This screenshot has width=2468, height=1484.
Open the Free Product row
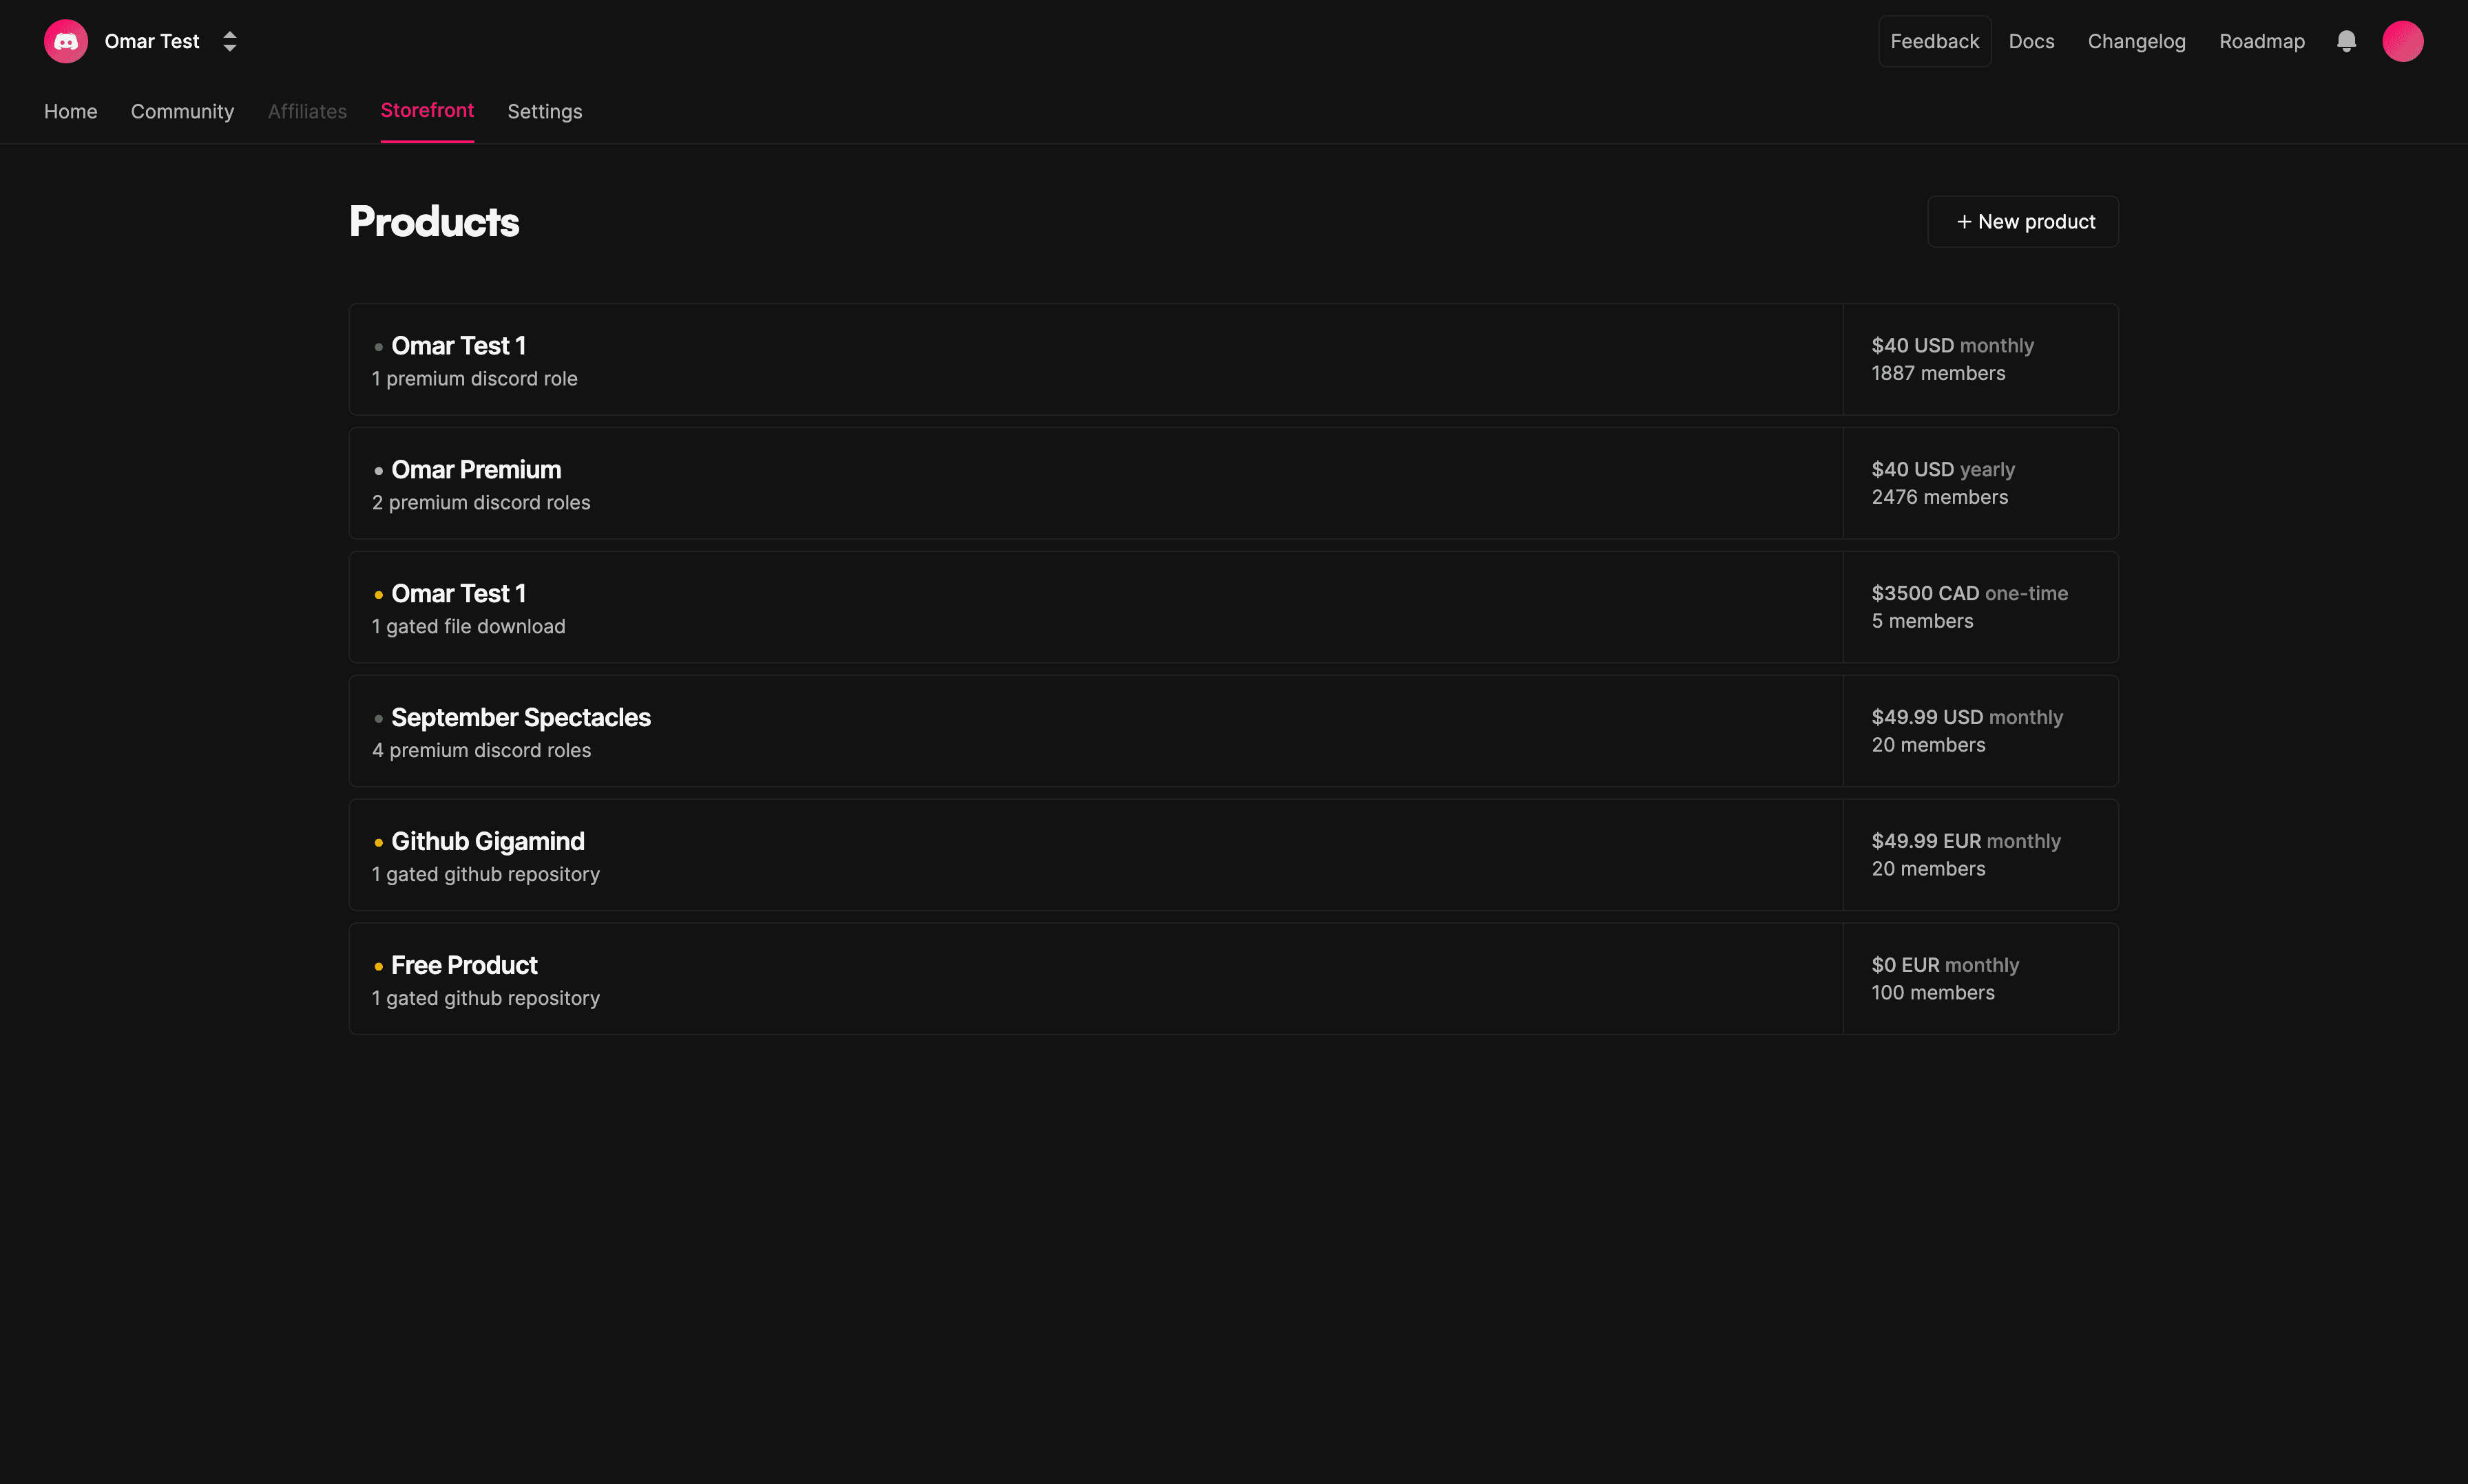[1233, 979]
